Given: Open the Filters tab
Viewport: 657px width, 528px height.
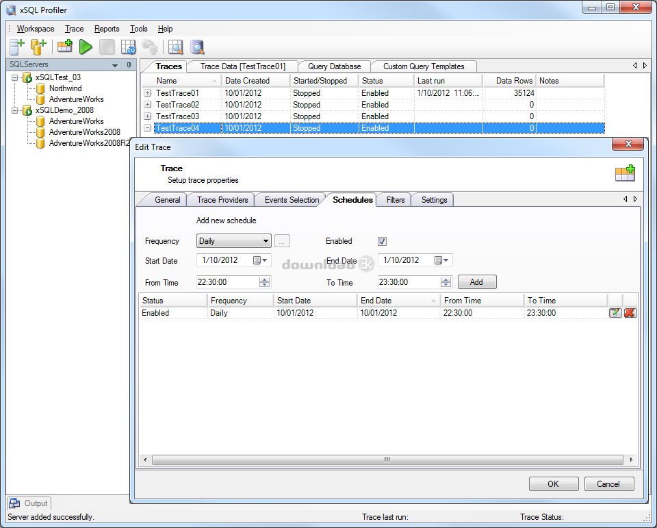Looking at the screenshot, I should [396, 200].
